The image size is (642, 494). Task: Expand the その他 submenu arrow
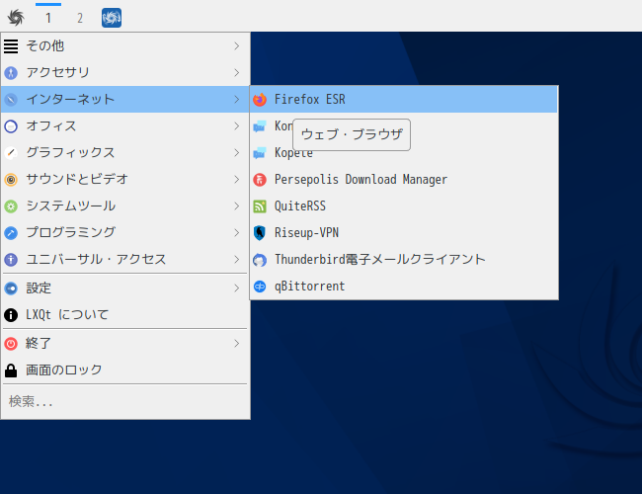(237, 46)
